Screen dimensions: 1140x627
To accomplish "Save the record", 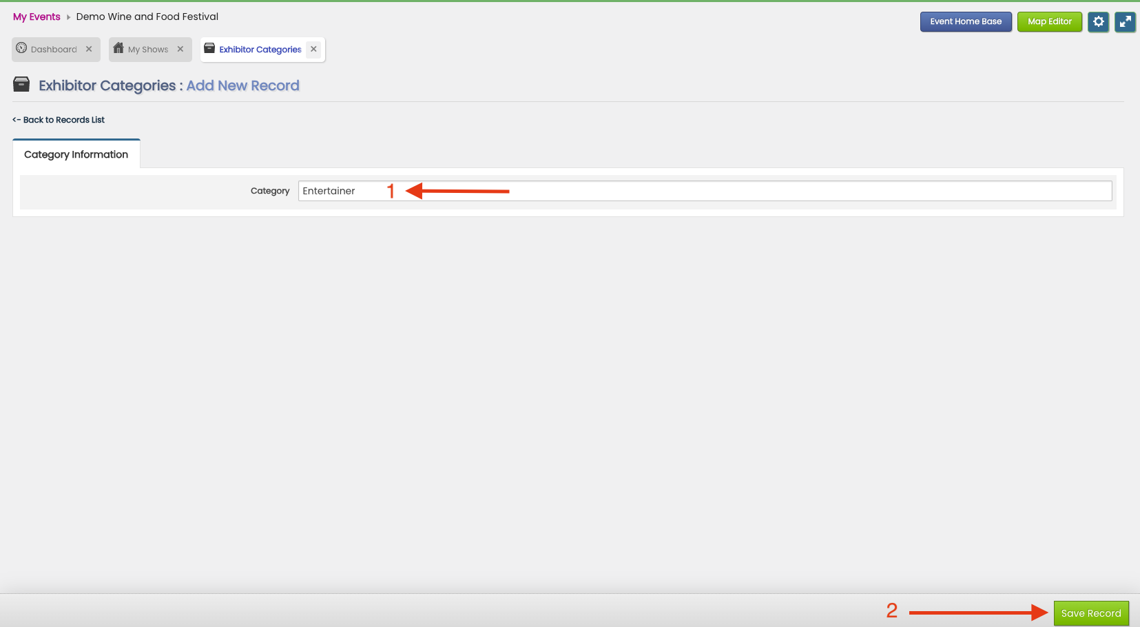I will coord(1091,613).
